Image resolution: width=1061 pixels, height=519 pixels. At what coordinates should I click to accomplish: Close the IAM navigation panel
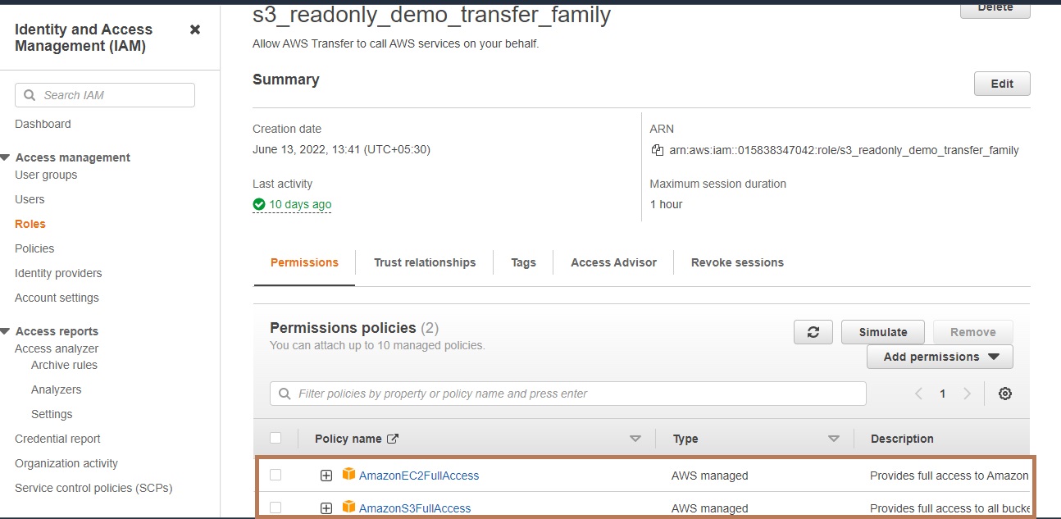click(x=195, y=30)
